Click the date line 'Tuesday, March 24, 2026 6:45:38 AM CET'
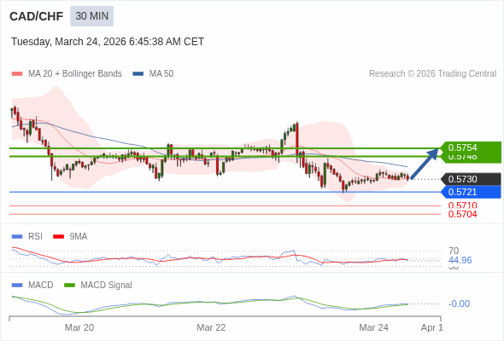 [108, 42]
